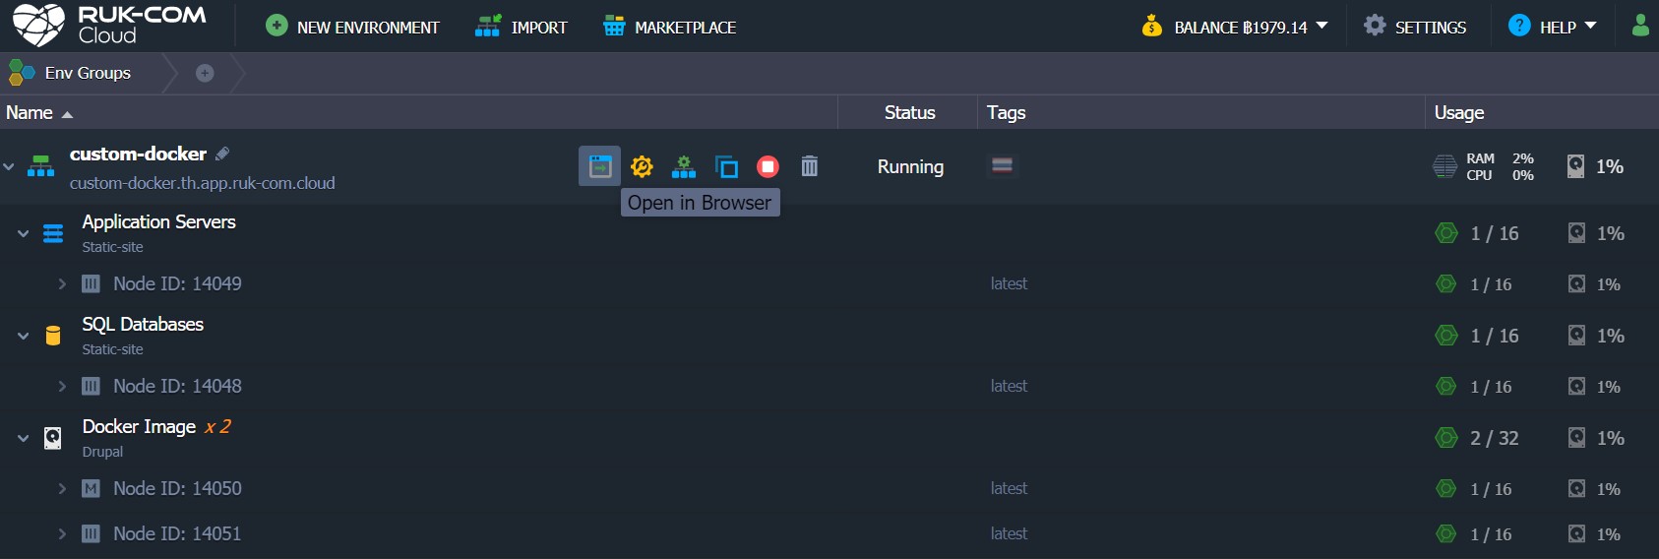Click the disk icon in Application Servers row
Viewport: 1659px width, 559px height.
click(1576, 233)
